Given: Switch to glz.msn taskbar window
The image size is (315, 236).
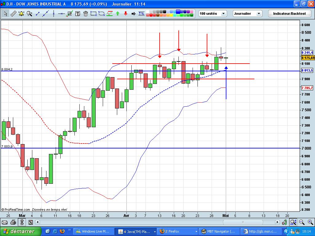Looking at the screenshot, I should click(x=261, y=232).
